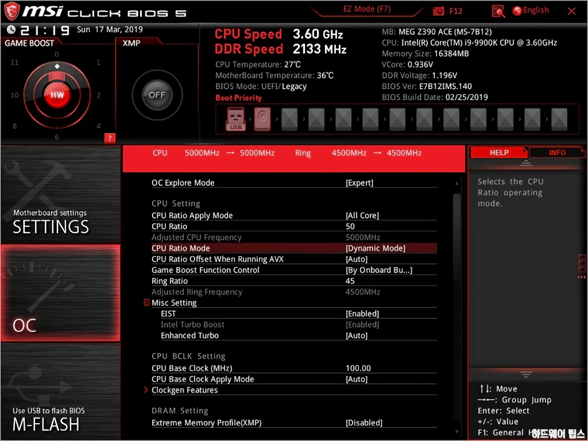
Task: Toggle the Game Boost HW knob
Action: click(x=57, y=95)
